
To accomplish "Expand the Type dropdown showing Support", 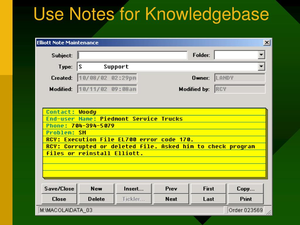I will pos(261,67).
